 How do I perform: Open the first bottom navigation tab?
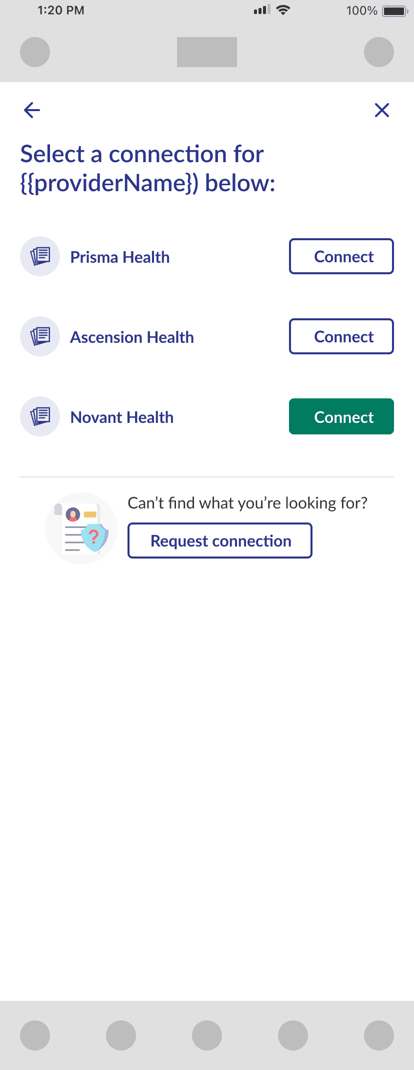coord(35,1035)
